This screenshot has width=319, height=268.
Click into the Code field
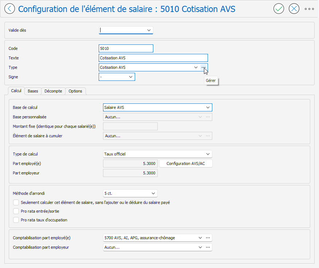(126, 48)
